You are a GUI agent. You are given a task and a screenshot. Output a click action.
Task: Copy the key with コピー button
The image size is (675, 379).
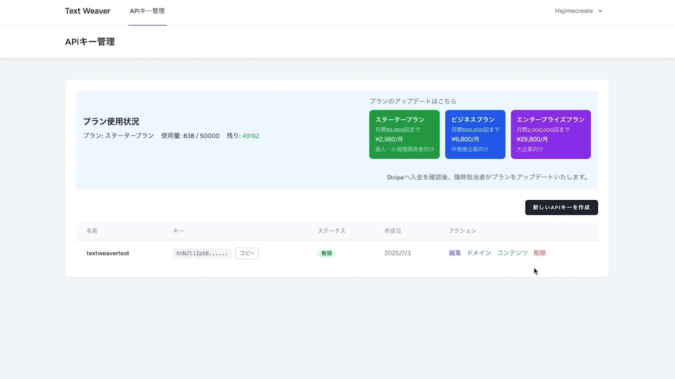click(x=247, y=253)
